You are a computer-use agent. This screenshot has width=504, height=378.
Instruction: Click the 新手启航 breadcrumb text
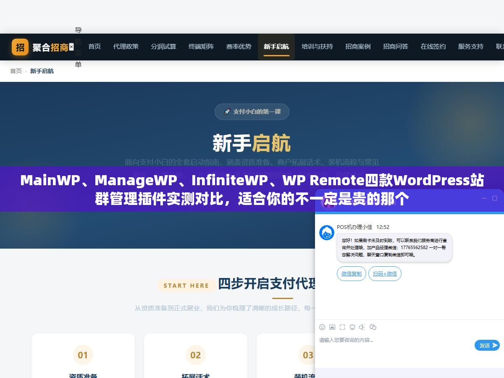tap(42, 71)
